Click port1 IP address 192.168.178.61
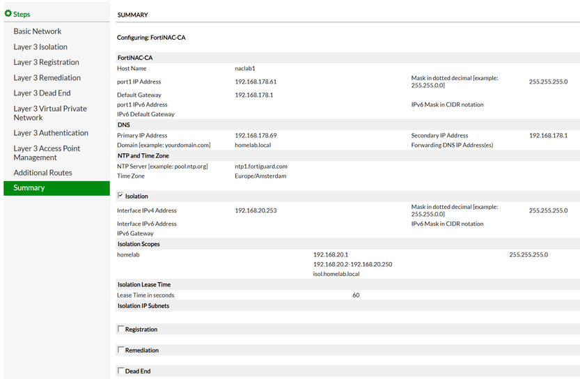Viewport: 580px width, 379px height. (256, 82)
